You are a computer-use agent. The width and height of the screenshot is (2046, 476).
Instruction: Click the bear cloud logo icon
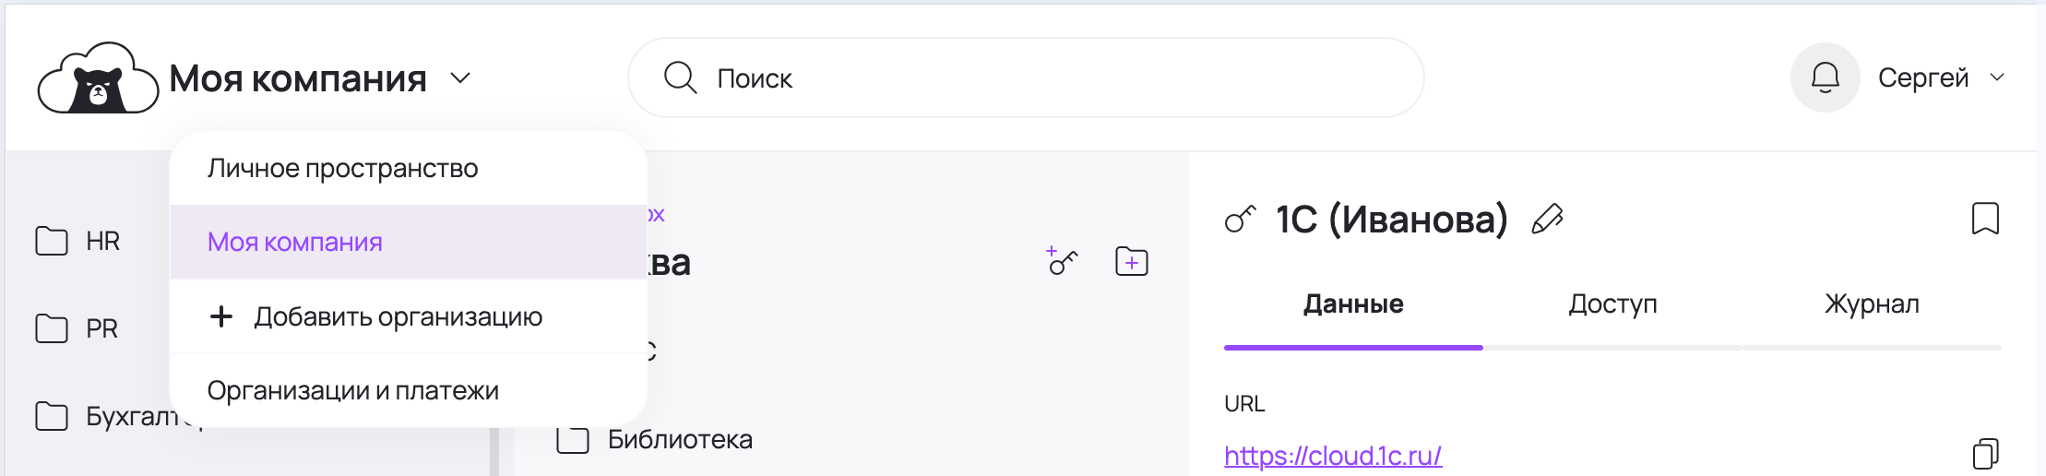(98, 79)
